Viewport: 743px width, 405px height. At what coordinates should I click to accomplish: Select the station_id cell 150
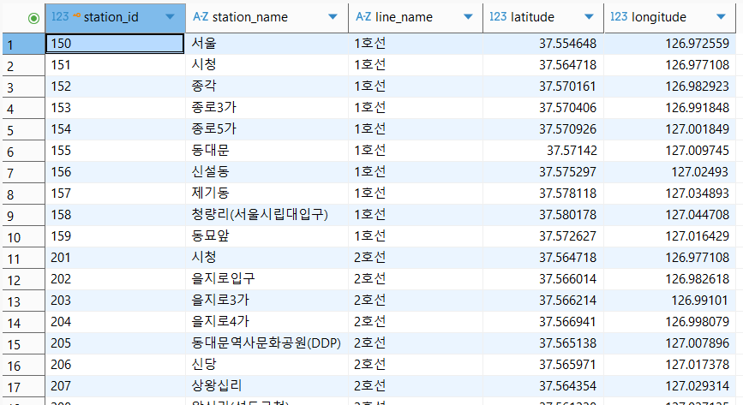pos(115,44)
